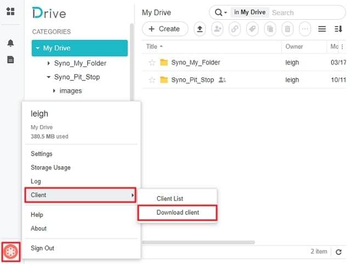
Task: Choose Client List in the submenu
Action: click(x=169, y=198)
